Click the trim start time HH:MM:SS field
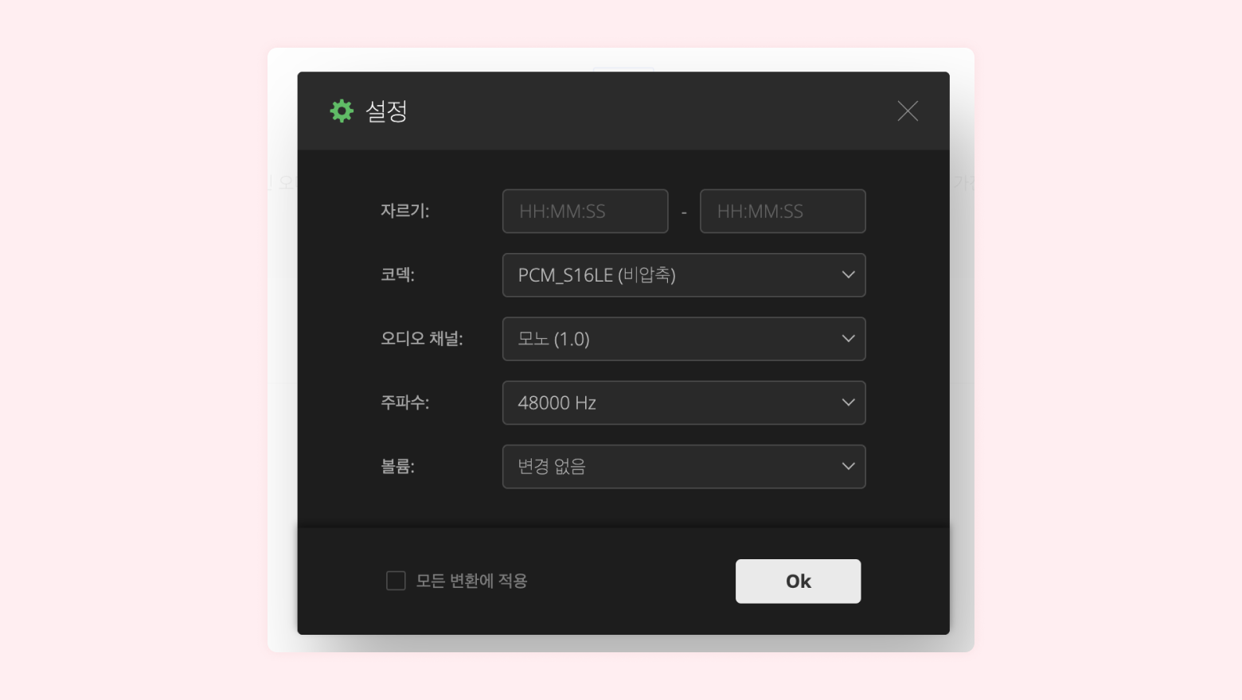 pyautogui.click(x=585, y=212)
